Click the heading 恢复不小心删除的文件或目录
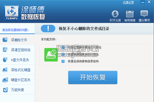This screenshot has height=102, width=154. click(84, 29)
